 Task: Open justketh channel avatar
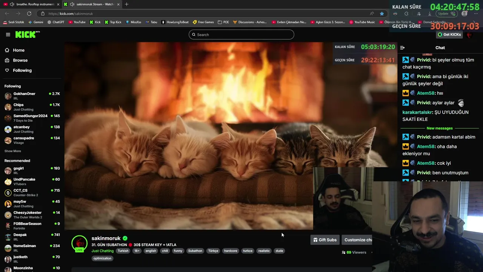coord(8,259)
